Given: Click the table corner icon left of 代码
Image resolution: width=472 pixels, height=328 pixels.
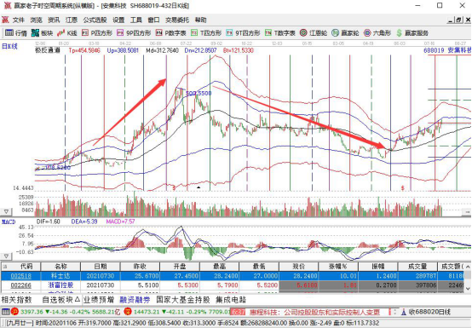Looking at the screenshot, I should click(5, 267).
